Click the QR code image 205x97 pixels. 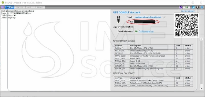coord(187,25)
